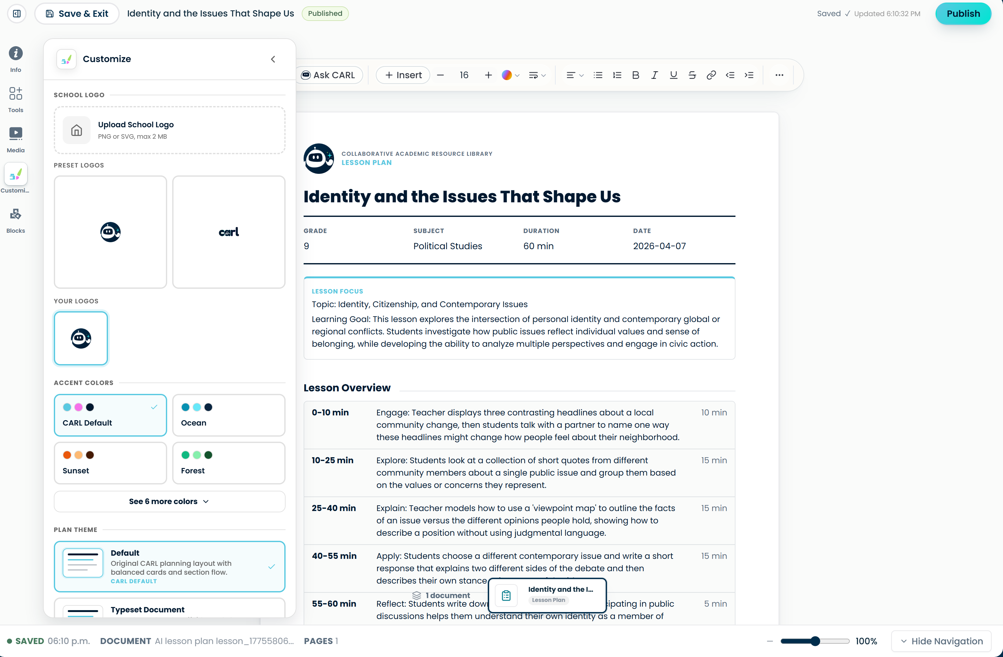The image size is (1003, 657).
Task: Zoom out with the minus beside slider
Action: tap(770, 641)
